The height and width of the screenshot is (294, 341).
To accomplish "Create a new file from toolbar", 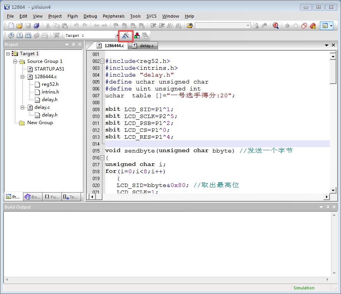I will point(11,26).
